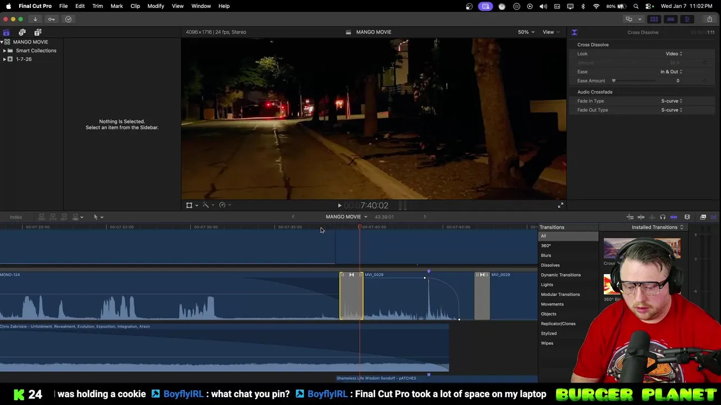Select the Blurs transition category

[x=546, y=255]
